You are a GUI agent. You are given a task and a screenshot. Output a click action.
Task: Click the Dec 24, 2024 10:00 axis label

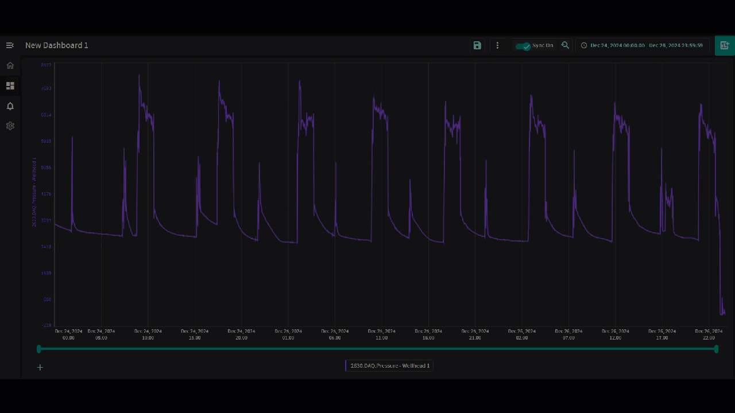[x=148, y=334]
